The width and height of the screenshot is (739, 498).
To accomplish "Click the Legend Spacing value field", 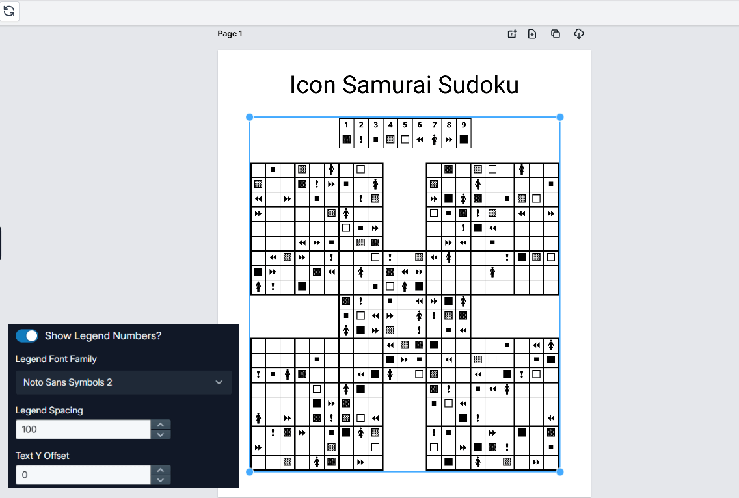I will [x=83, y=429].
